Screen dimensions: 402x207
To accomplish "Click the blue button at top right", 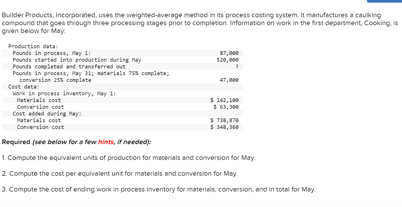I will point(384,1).
